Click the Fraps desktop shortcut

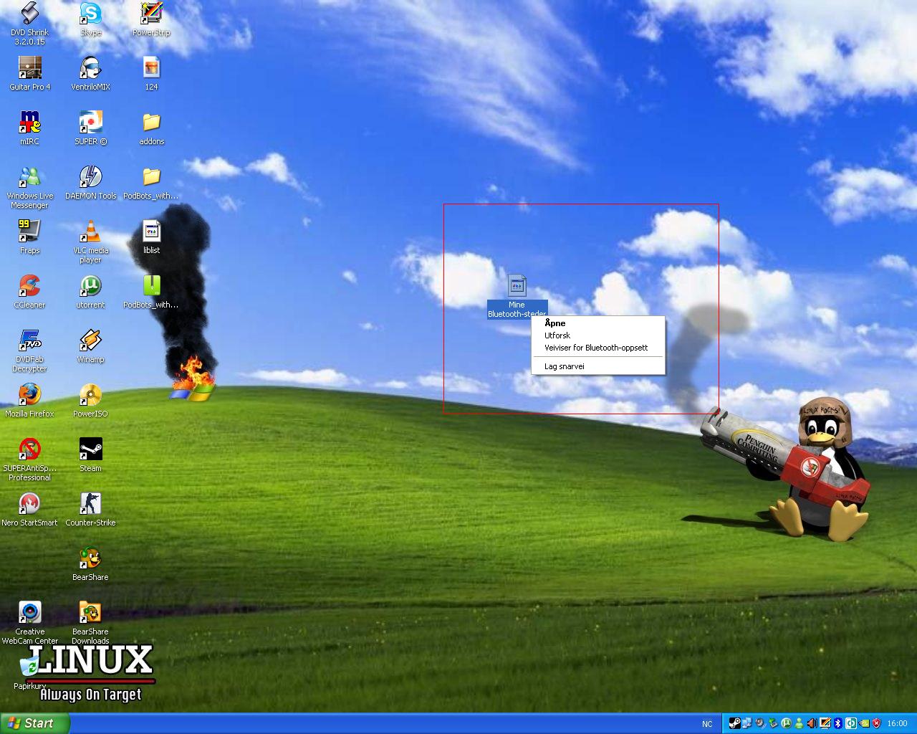click(29, 237)
